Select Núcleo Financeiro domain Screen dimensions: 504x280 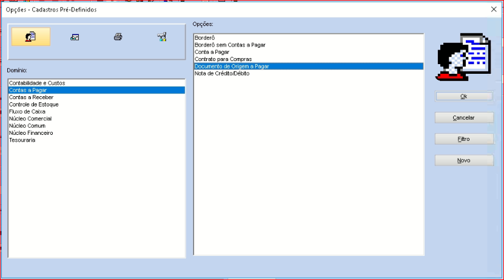pyautogui.click(x=31, y=133)
